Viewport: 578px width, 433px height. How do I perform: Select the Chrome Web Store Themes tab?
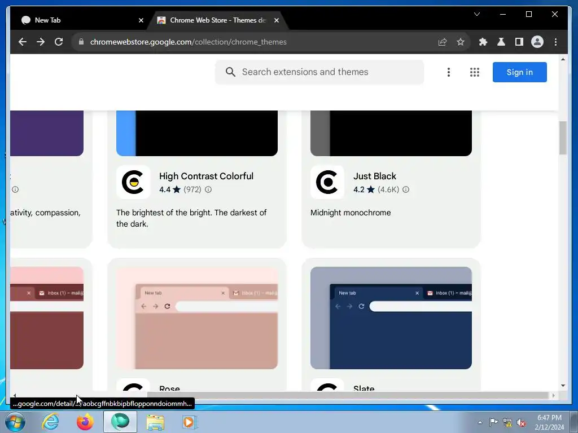coord(218,20)
